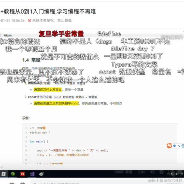Mute the video using the player volume icon
This screenshot has height=184, width=184.
click(152, 172)
